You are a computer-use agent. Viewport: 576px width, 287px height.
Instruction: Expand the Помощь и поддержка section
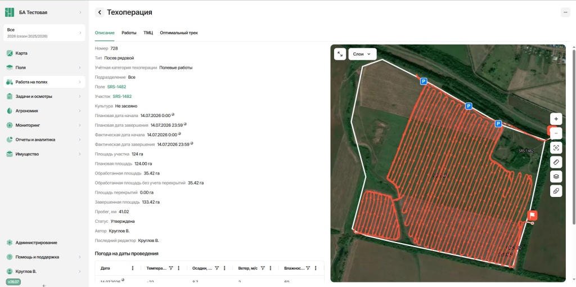pyautogui.click(x=80, y=257)
